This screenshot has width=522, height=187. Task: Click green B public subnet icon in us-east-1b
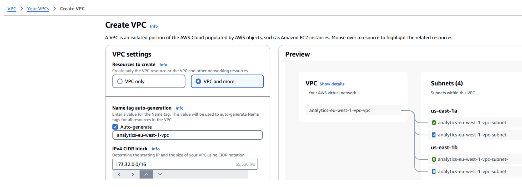434,159
